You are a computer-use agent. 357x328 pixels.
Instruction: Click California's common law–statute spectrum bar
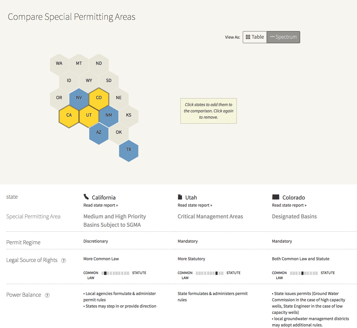pos(115,273)
